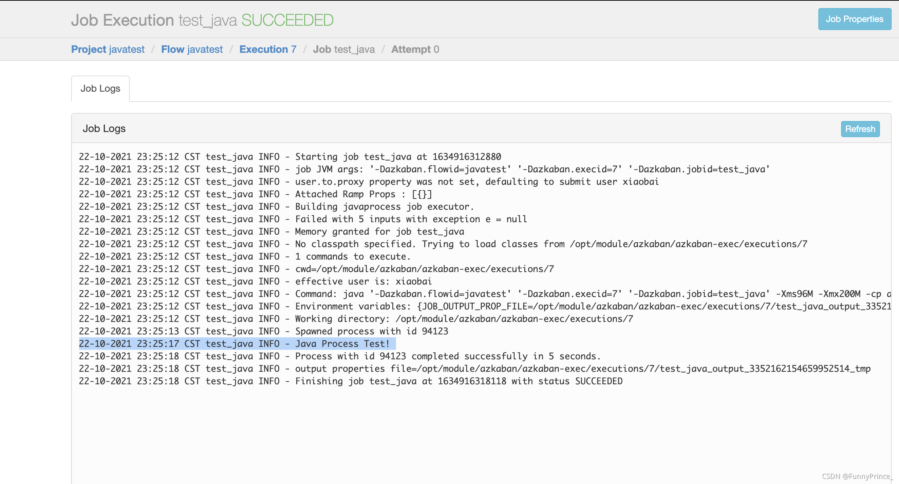This screenshot has width=899, height=484.
Task: Click the 'user.to.proxy property' log line
Action: coord(369,182)
